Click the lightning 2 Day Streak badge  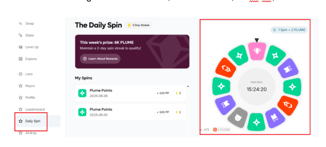138,25
